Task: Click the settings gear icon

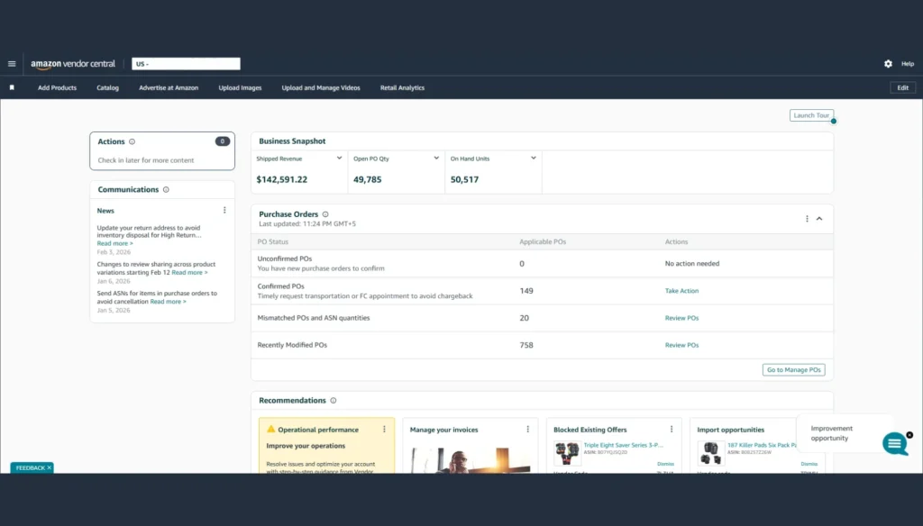Action: point(888,64)
